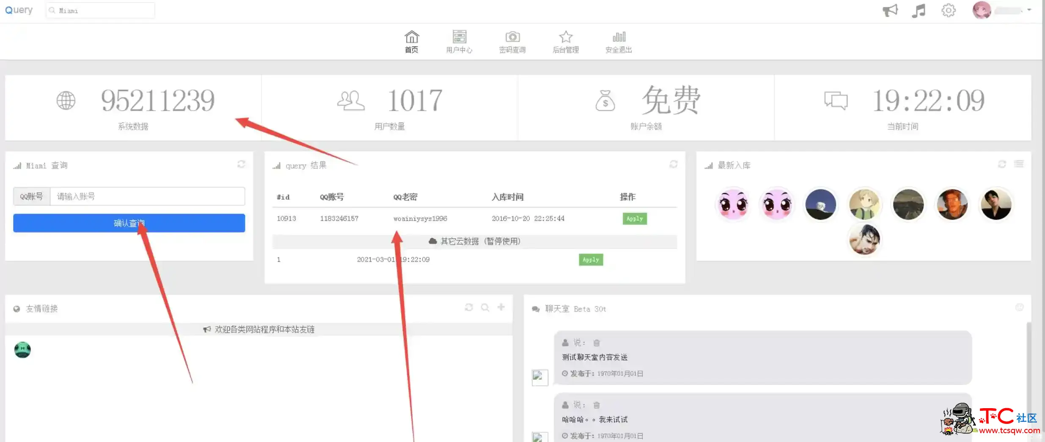Open the dark blue sky avatar

click(821, 205)
